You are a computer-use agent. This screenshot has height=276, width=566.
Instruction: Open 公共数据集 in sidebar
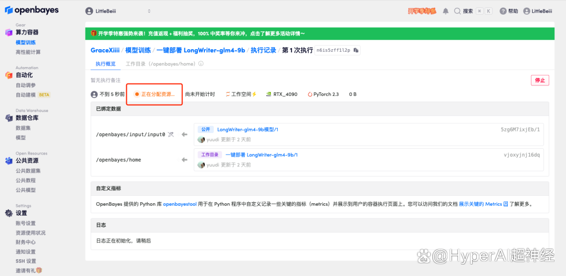[x=28, y=171]
